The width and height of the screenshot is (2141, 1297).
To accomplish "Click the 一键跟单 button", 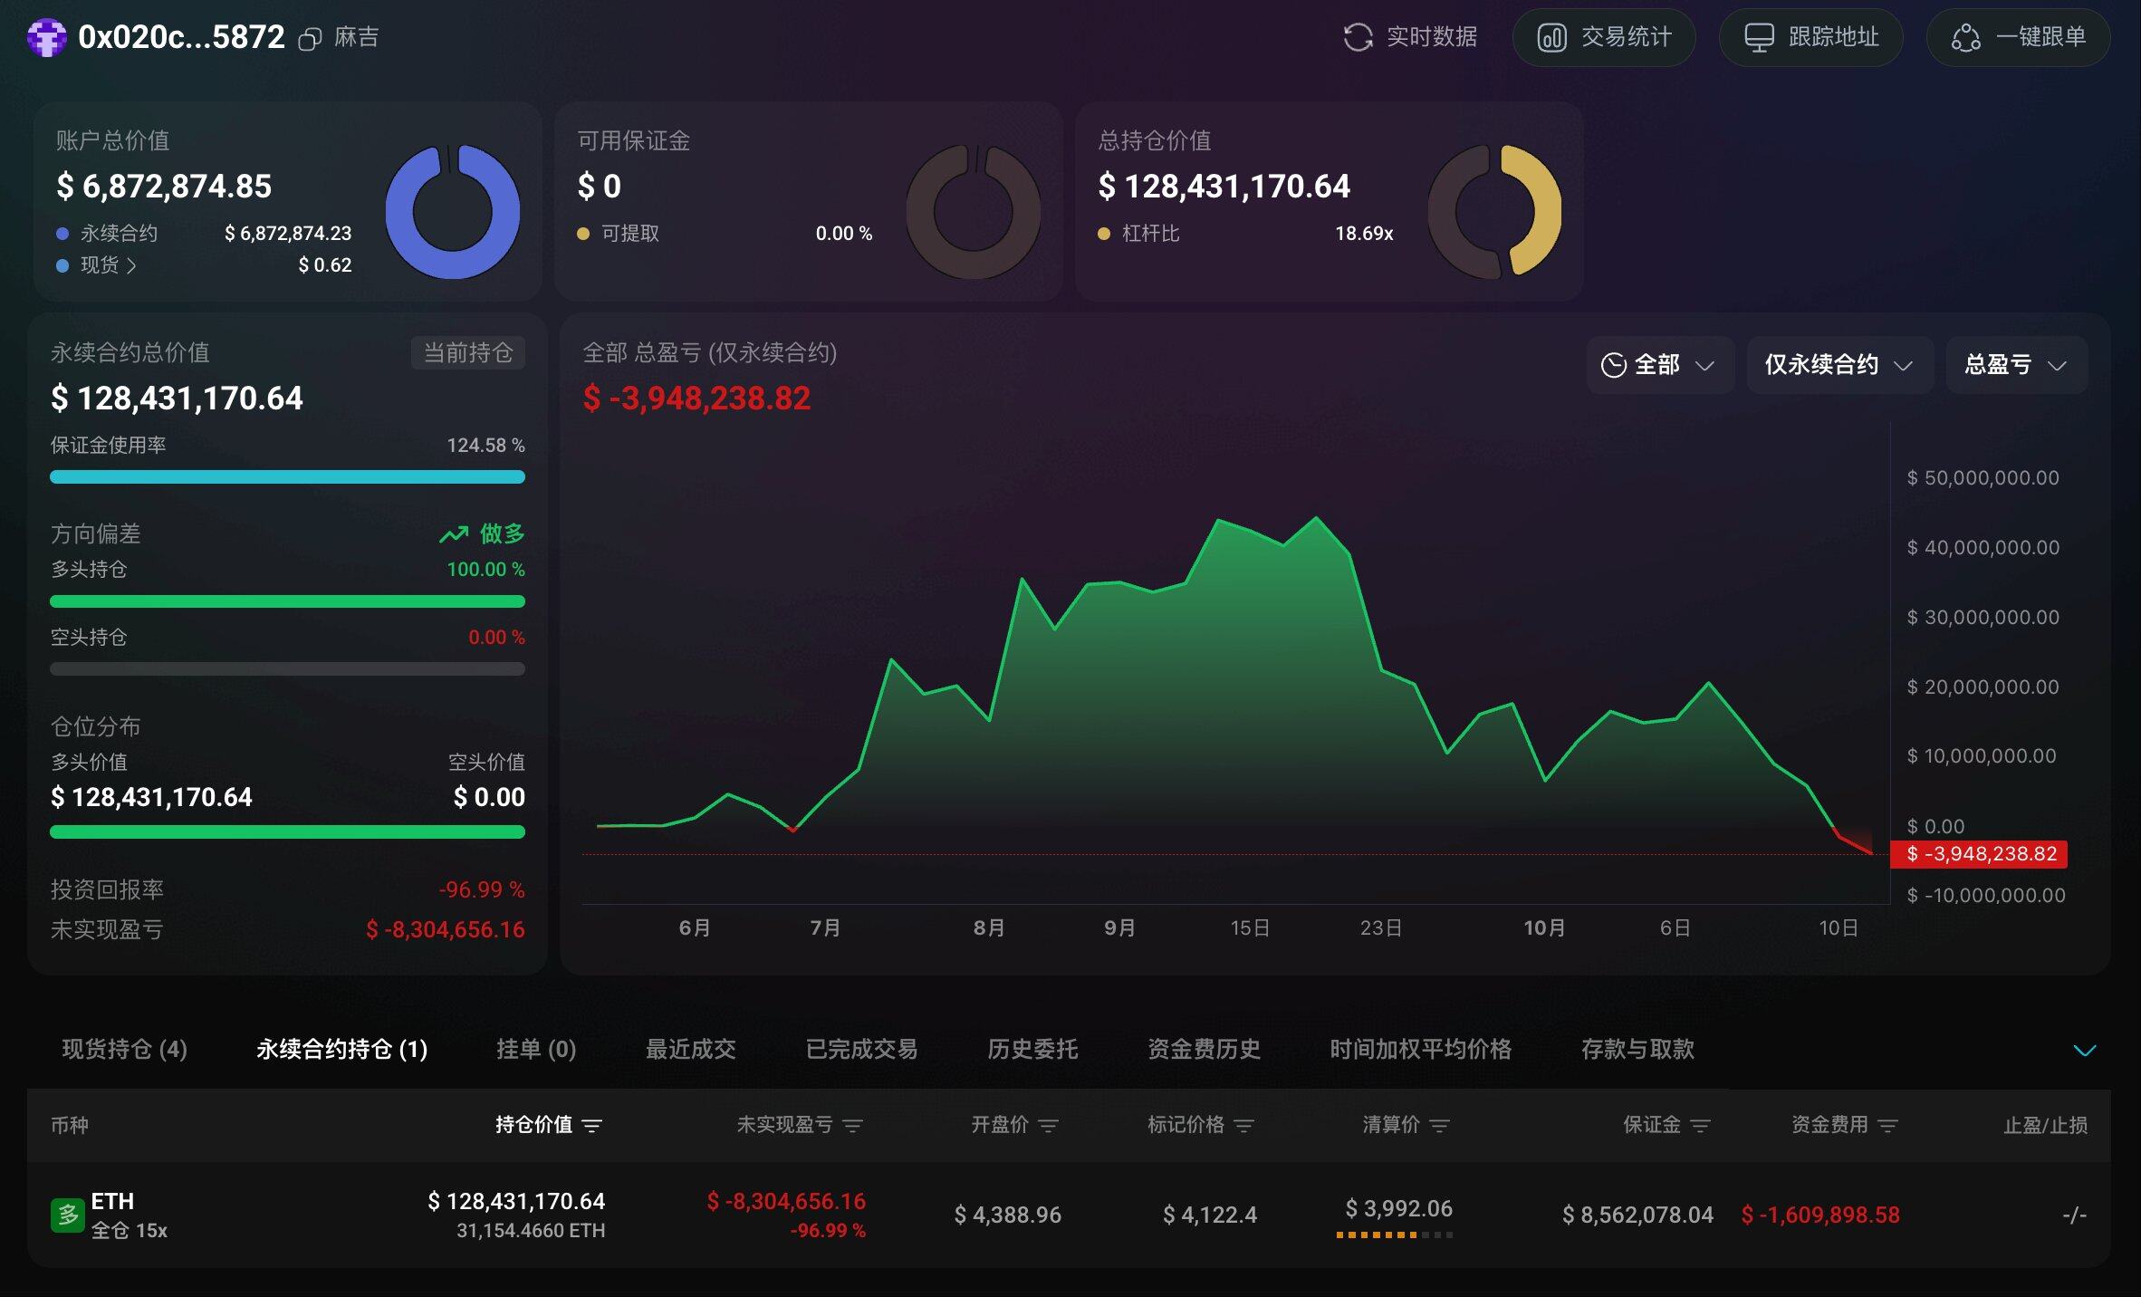I will point(2018,37).
